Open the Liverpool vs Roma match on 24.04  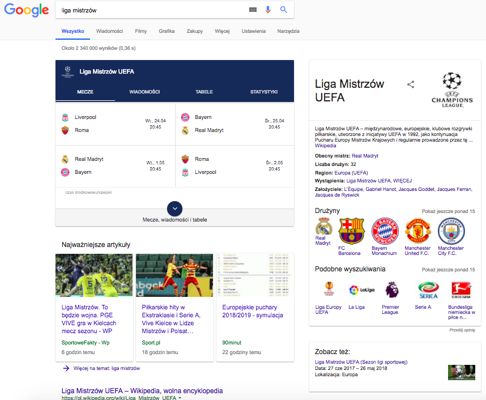pyautogui.click(x=116, y=124)
